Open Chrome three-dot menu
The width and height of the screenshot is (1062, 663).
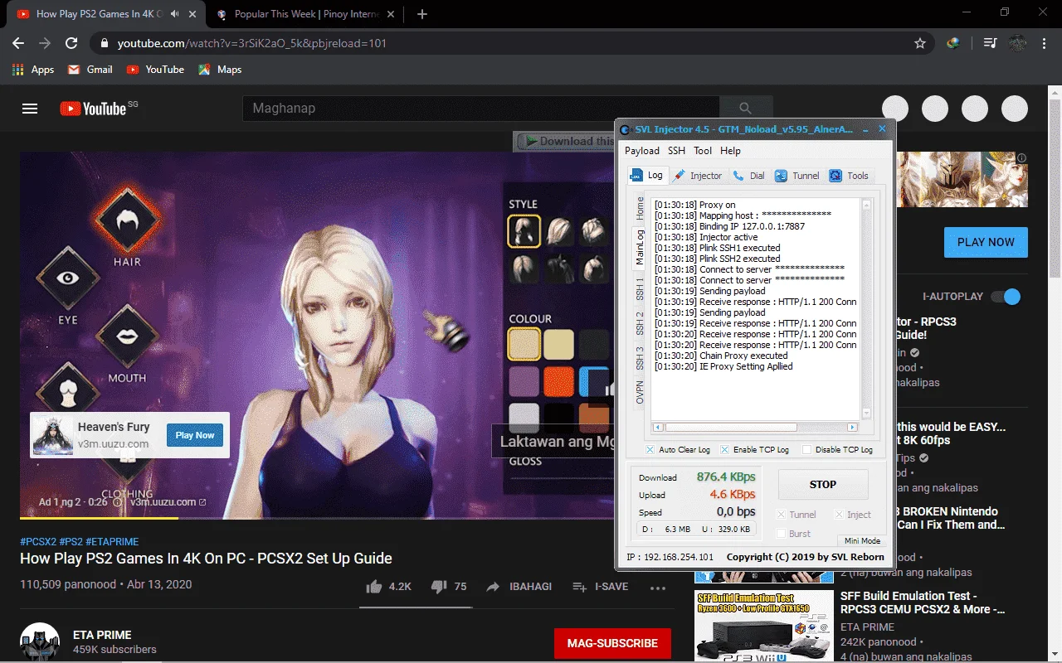click(x=1045, y=43)
